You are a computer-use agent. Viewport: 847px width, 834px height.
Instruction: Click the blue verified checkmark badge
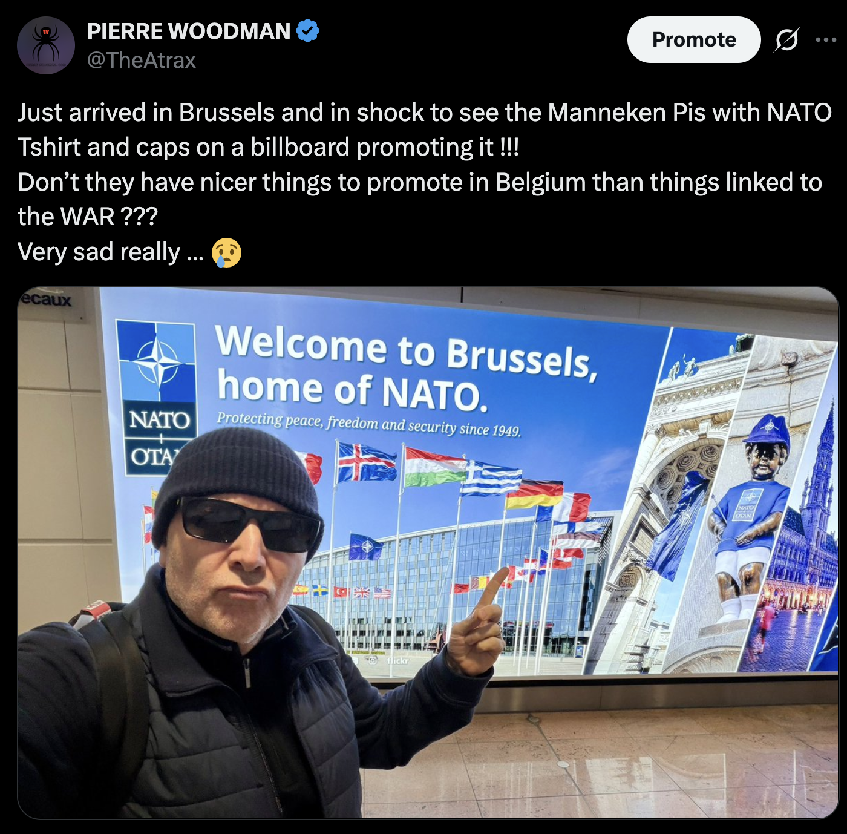pos(308,30)
